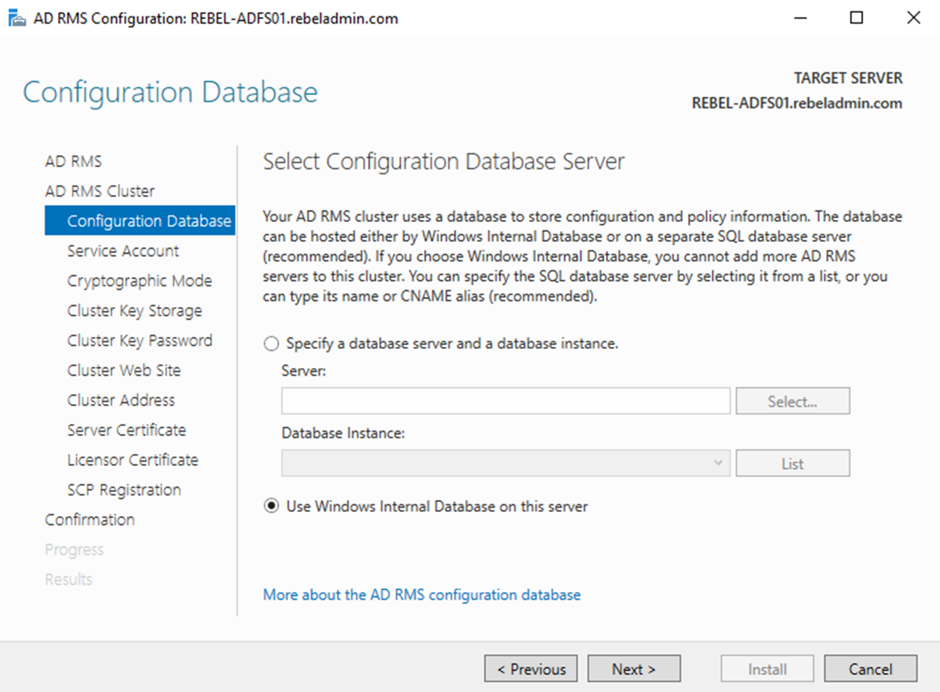Maximize the AD RMS Configuration window

pyautogui.click(x=857, y=18)
